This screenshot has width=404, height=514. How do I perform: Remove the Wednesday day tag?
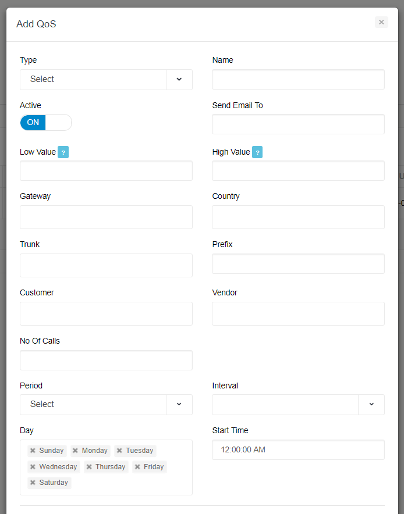(x=33, y=467)
